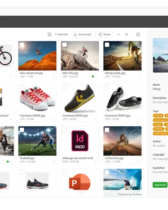Image resolution: width=168 pixels, height=210 pixels.
Task: Click the green Approved status button
Action: point(160,185)
